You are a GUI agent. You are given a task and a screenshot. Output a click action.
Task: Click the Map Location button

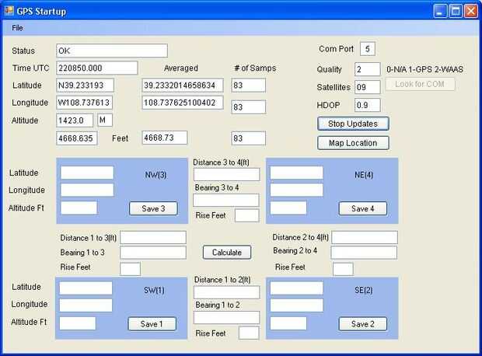(353, 143)
